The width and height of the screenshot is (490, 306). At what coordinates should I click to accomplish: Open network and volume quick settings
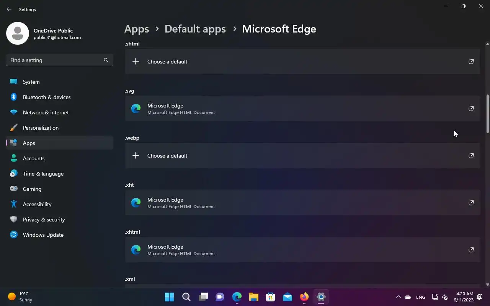tap(440, 297)
